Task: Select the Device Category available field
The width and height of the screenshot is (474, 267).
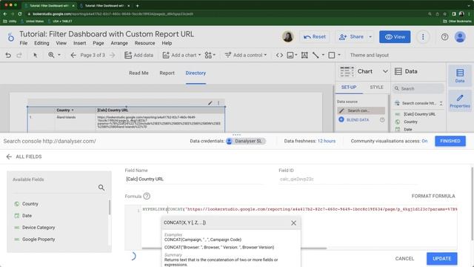Action: pos(39,228)
